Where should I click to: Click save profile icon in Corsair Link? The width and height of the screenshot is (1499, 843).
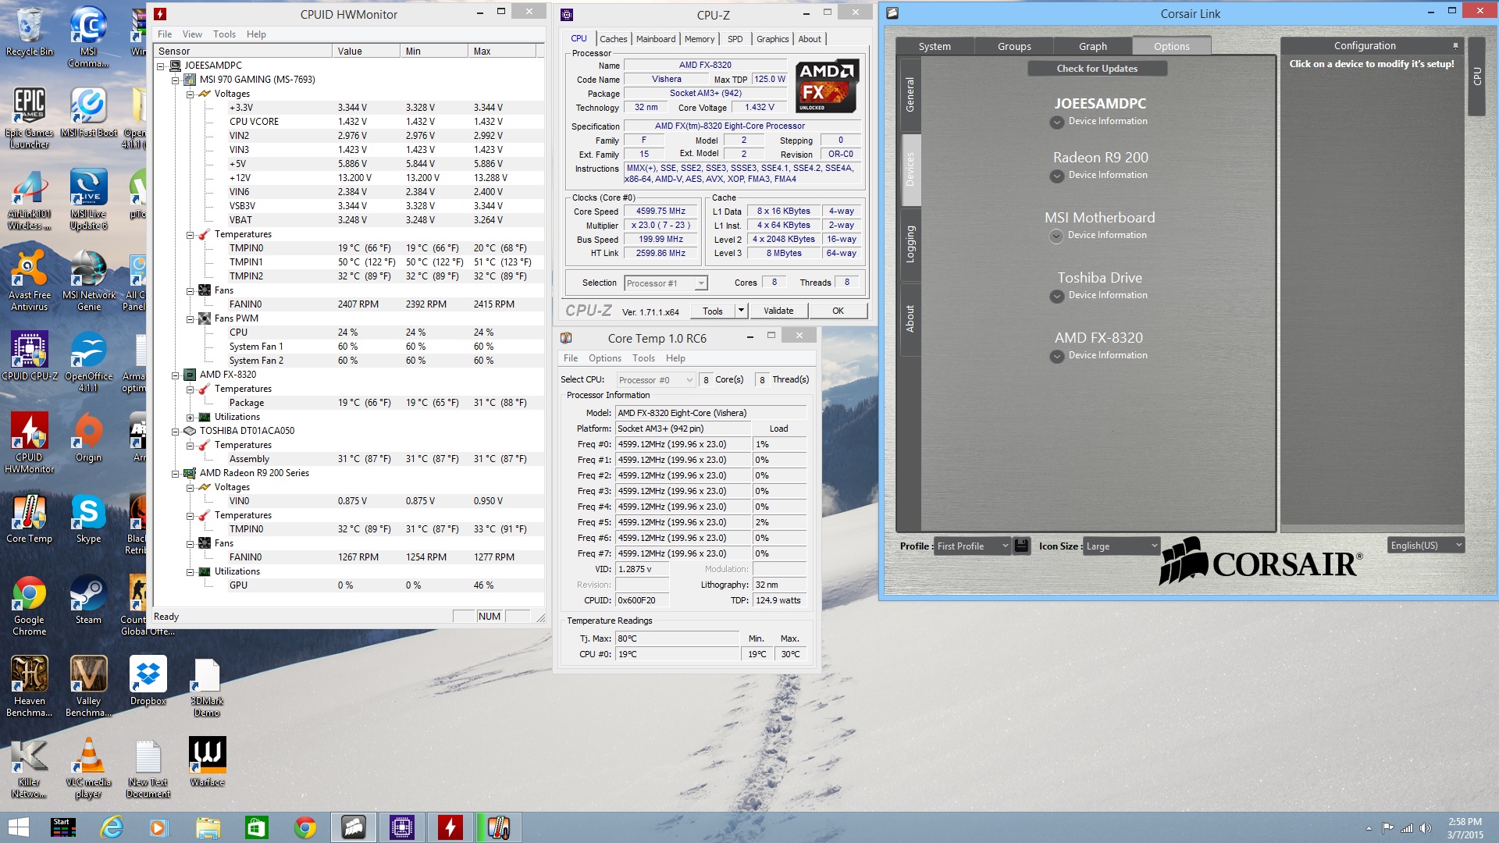[1021, 546]
